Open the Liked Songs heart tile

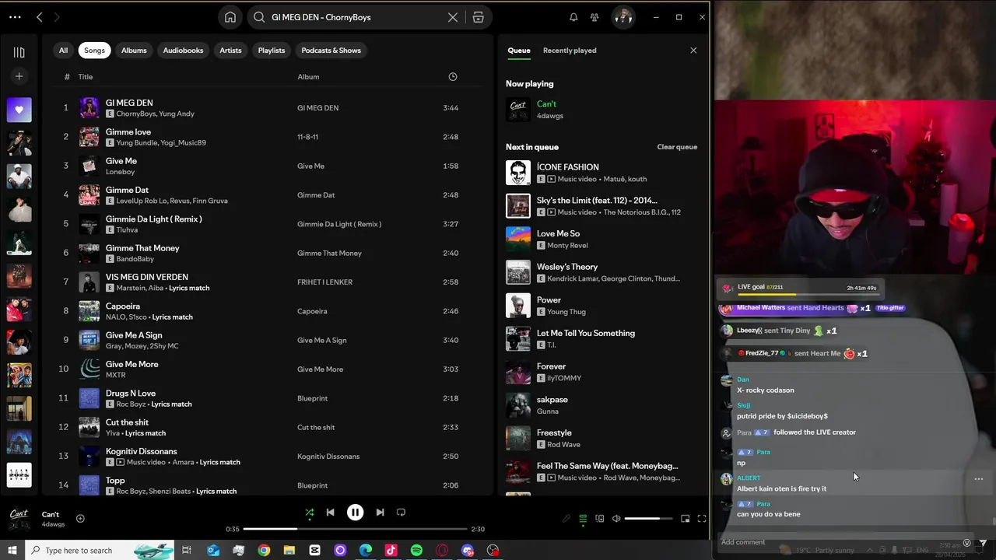click(x=19, y=110)
